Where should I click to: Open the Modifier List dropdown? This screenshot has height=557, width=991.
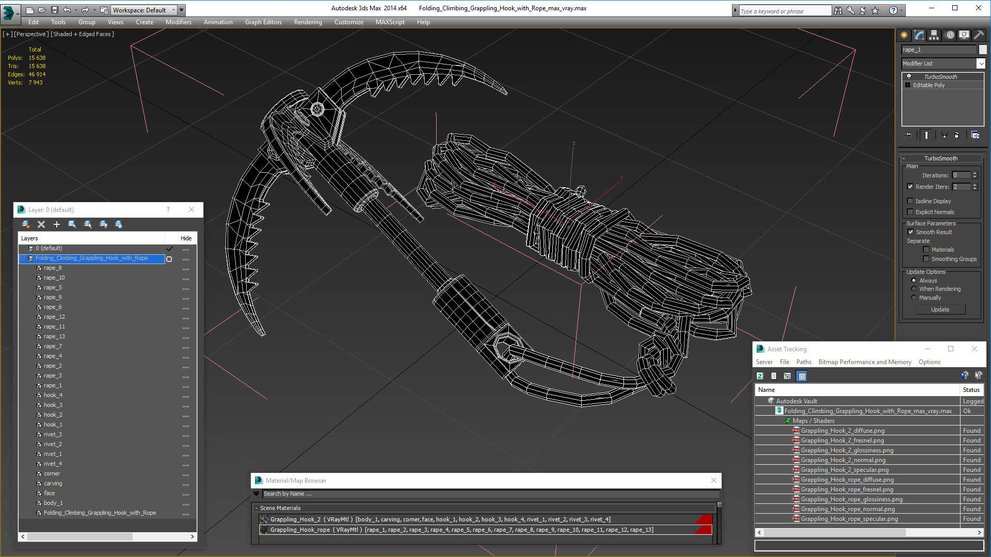[981, 63]
